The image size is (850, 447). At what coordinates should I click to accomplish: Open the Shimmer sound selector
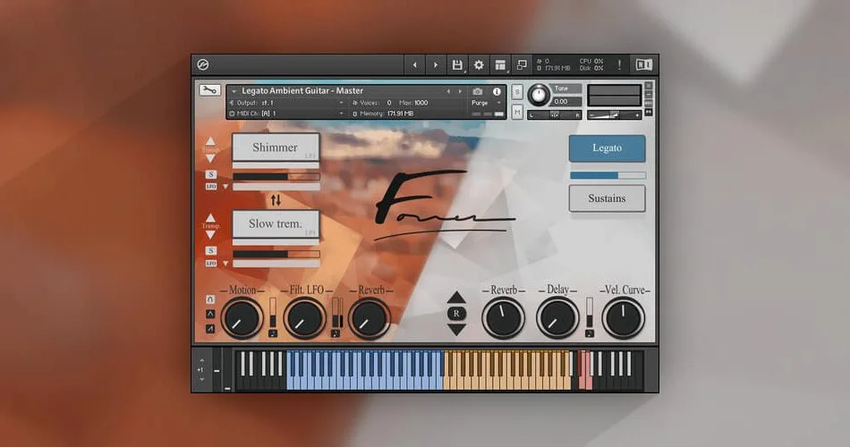coord(276,148)
